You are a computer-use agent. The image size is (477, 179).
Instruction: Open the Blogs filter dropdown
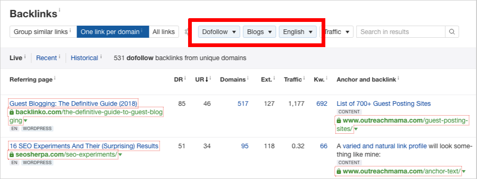pyautogui.click(x=259, y=32)
